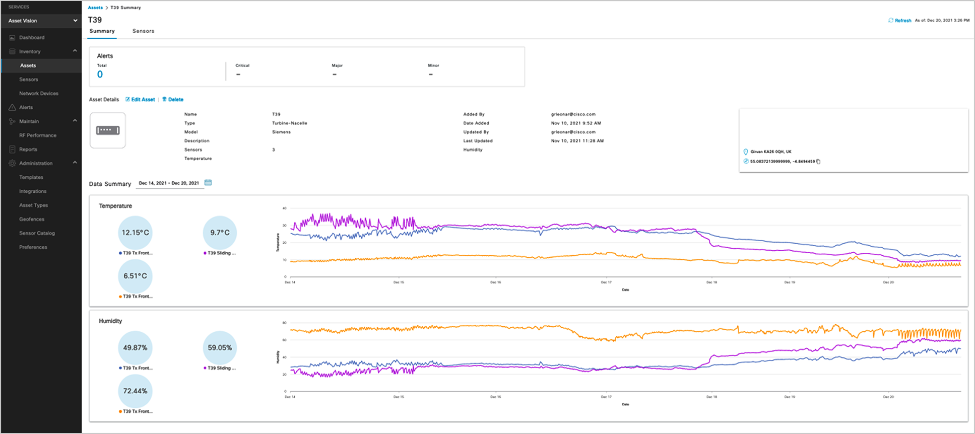This screenshot has height=434, width=975.
Task: Click blue legend dot under 12.15°C
Action: [x=120, y=253]
